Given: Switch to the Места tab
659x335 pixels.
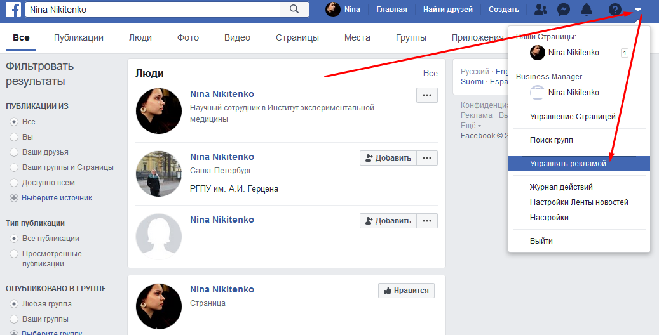Looking at the screenshot, I should 357,37.
